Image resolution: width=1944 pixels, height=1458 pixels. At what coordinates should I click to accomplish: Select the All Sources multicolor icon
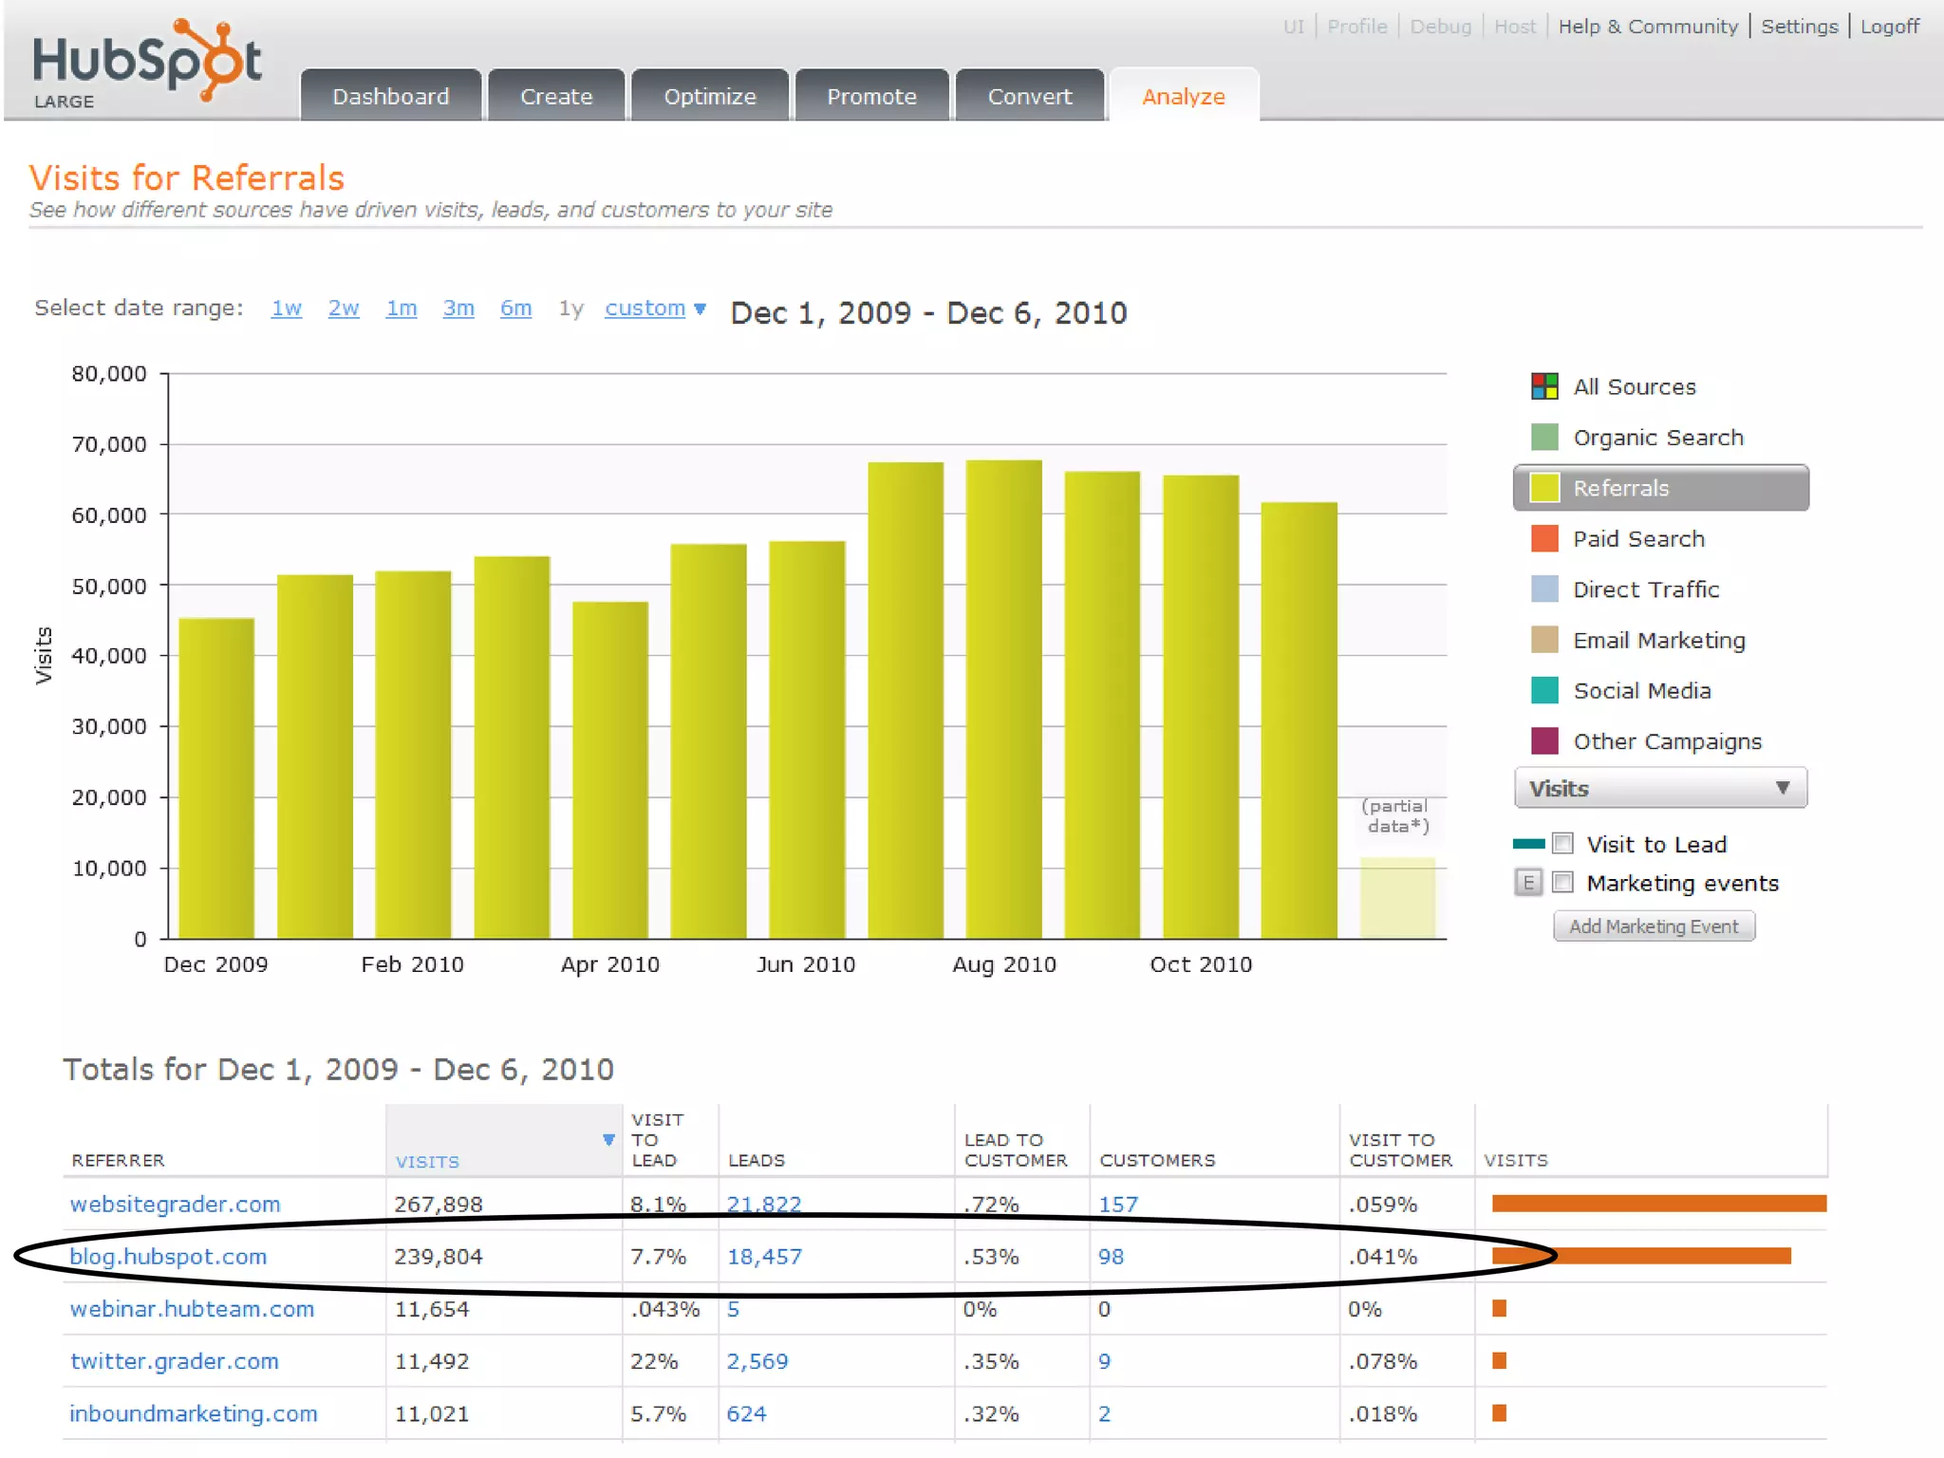tap(1544, 386)
